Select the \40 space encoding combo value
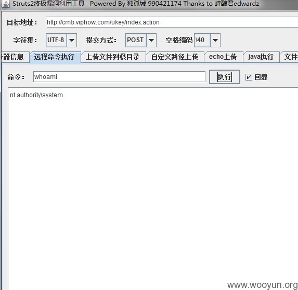Screen dimensions: 298x290 tap(202, 40)
